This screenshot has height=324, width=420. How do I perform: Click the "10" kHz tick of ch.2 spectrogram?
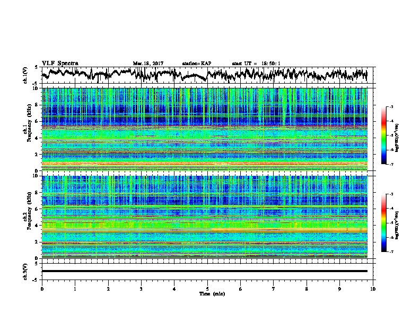(x=37, y=176)
